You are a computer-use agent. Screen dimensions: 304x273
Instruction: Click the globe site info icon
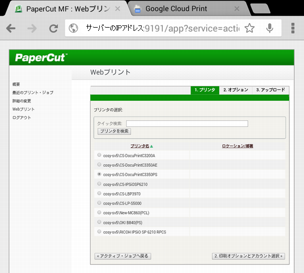tap(73, 28)
